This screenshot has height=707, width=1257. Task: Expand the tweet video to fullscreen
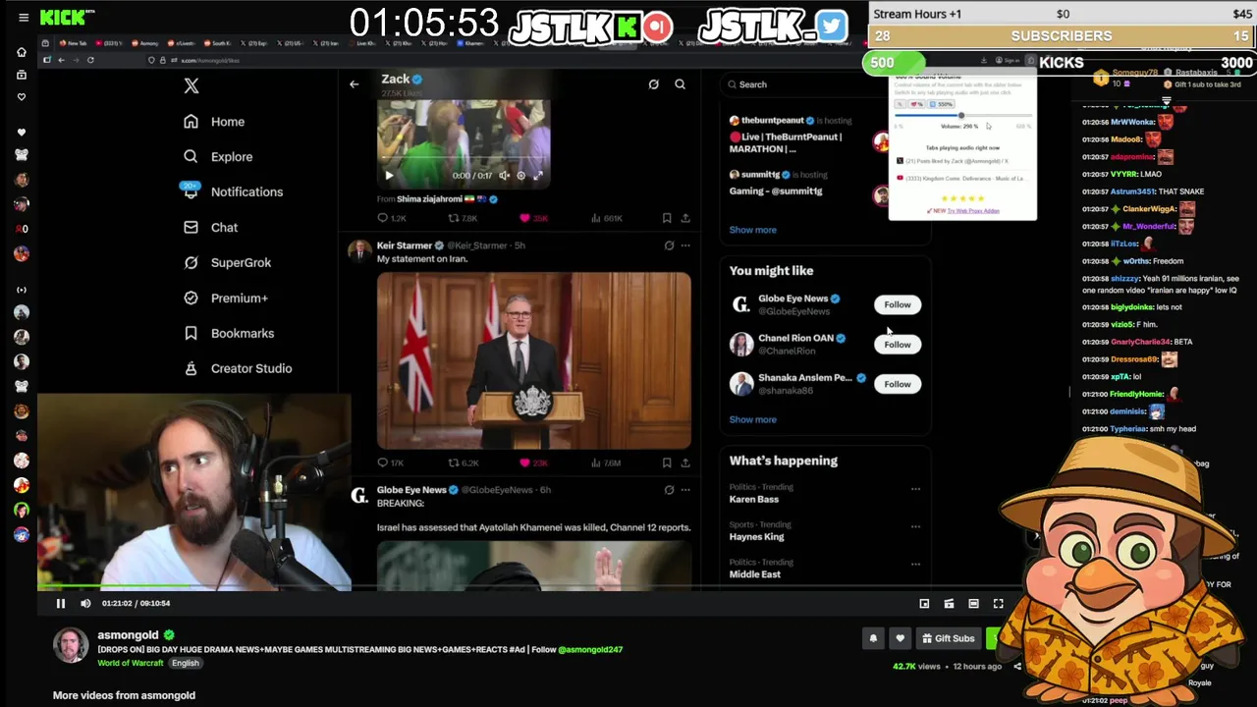click(537, 176)
